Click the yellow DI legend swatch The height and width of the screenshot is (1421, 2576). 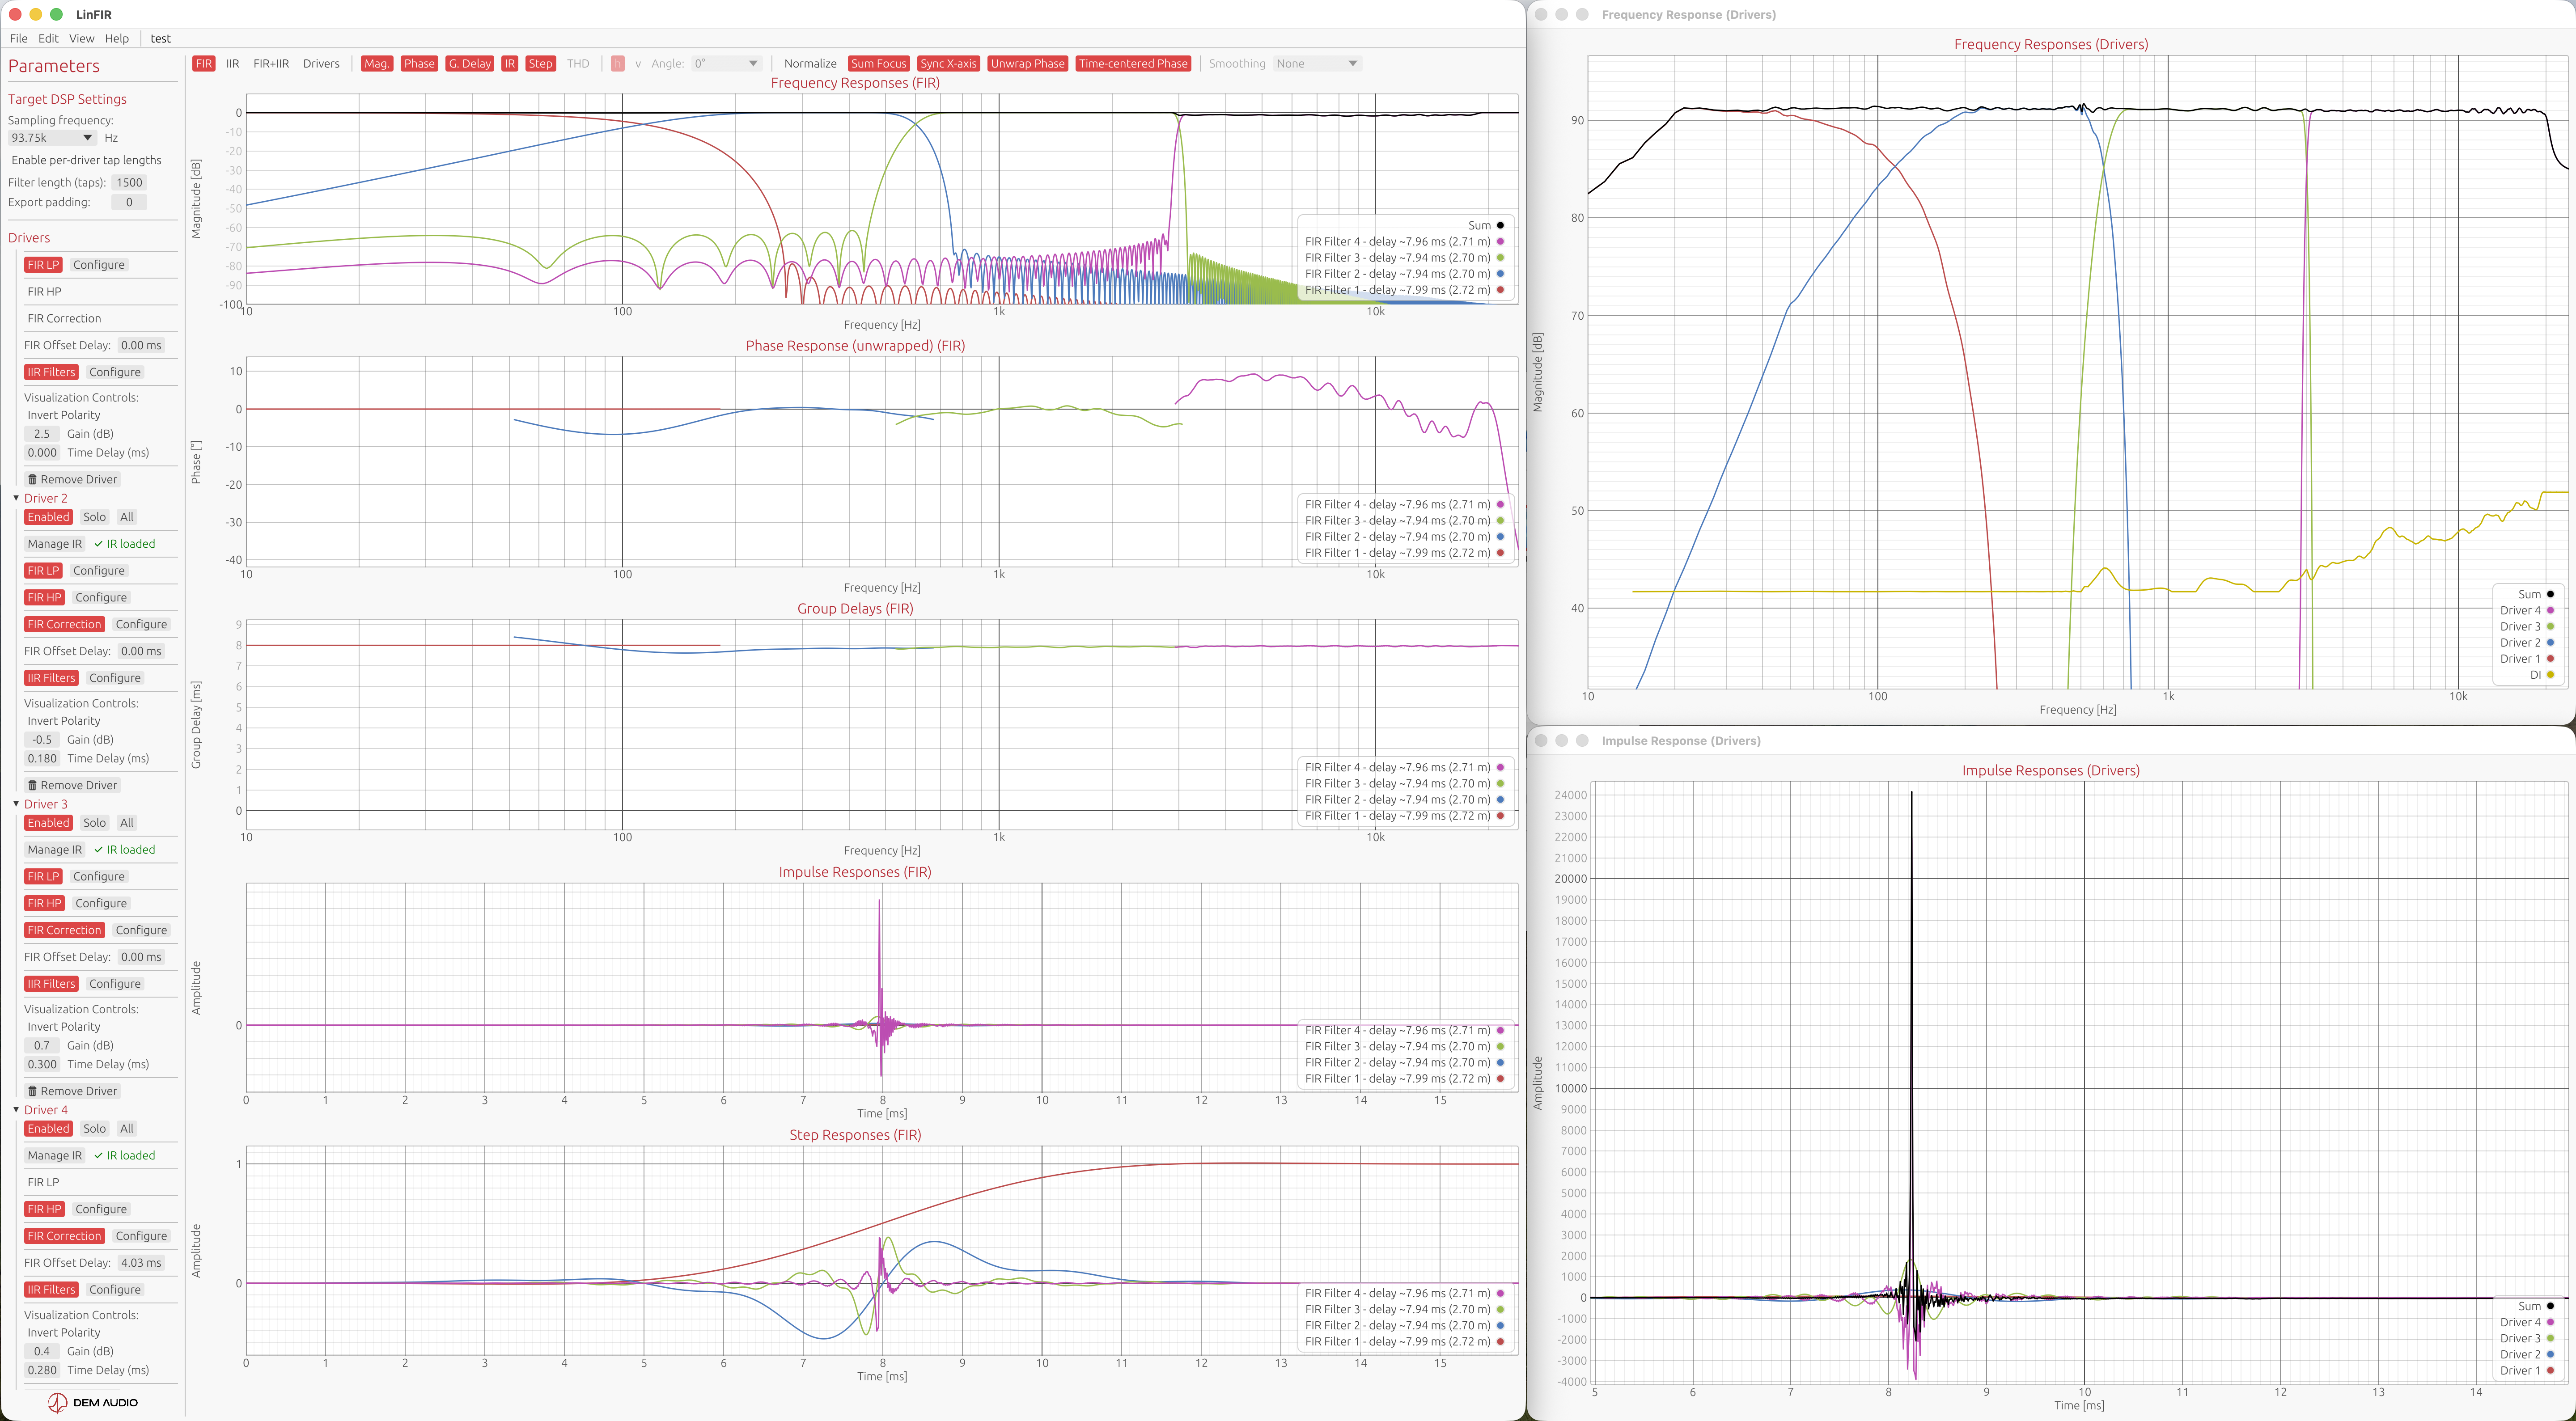[2551, 675]
